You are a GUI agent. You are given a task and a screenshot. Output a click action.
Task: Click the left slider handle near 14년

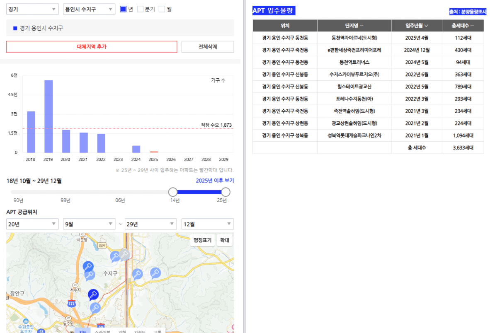coord(173,192)
